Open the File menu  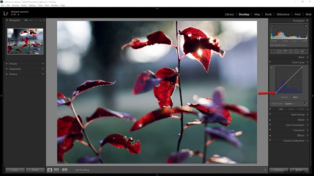(3, 5)
